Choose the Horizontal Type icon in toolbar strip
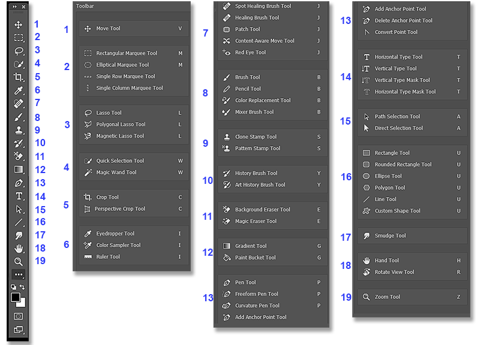The image size is (480, 345). tap(19, 196)
